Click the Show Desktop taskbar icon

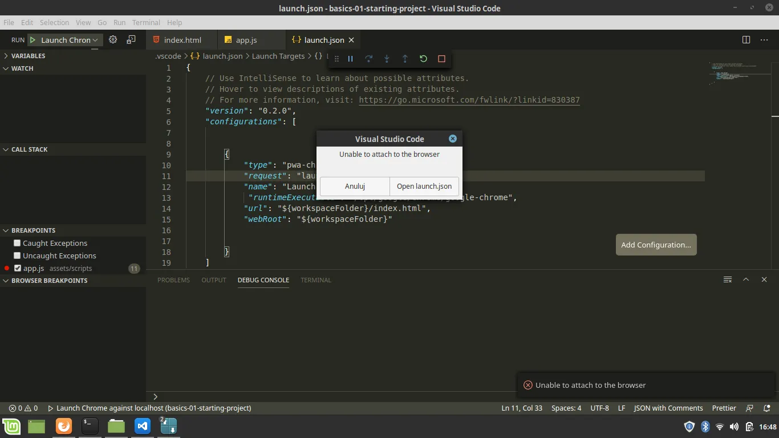pos(36,426)
